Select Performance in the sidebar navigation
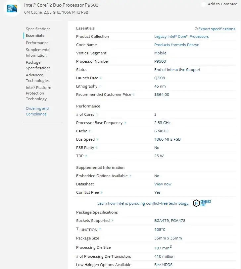 (37, 42)
